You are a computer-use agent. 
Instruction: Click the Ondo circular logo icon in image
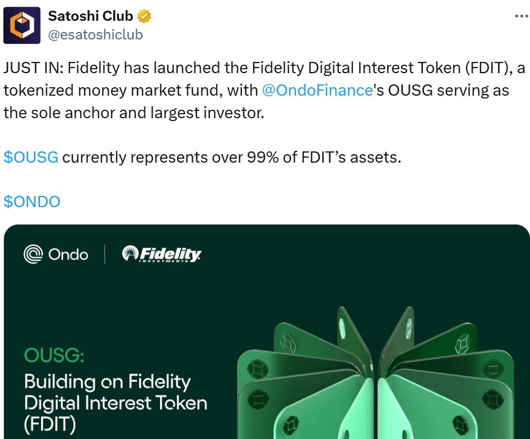click(34, 254)
